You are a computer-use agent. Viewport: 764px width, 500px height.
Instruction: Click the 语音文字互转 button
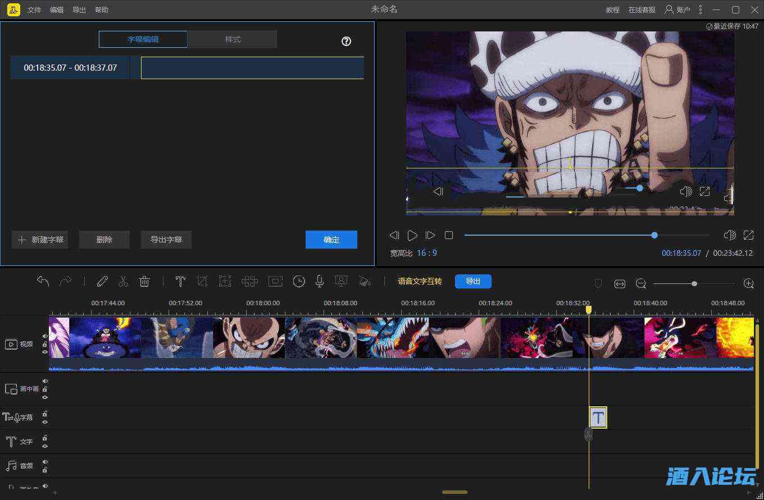point(420,281)
